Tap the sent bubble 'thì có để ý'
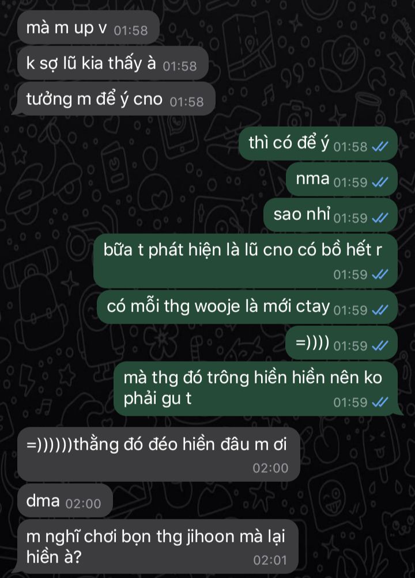Viewport: 415px width, 578px height. [318, 143]
